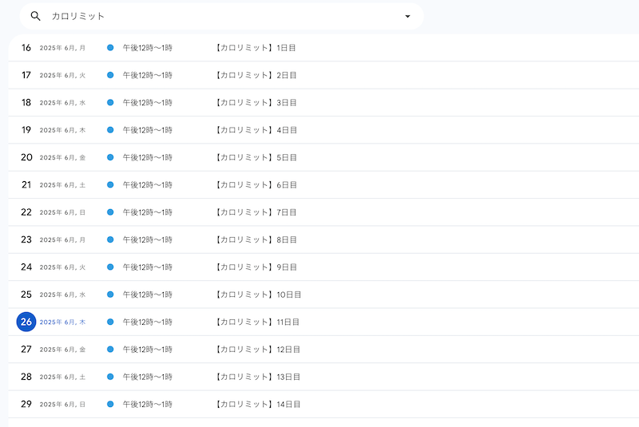Select the 2025年 6月, 金 label for the 27th
This screenshot has height=427, width=639.
pos(62,350)
